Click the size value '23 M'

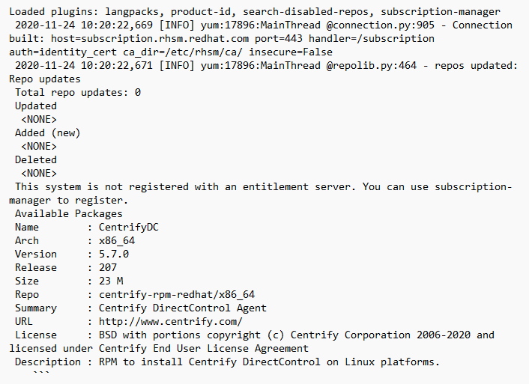pyautogui.click(x=111, y=281)
